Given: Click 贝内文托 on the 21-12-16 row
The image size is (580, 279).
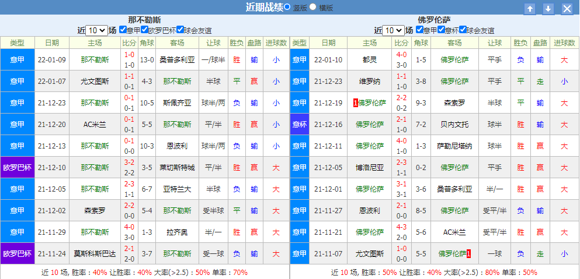Looking at the screenshot, I should point(454,125).
